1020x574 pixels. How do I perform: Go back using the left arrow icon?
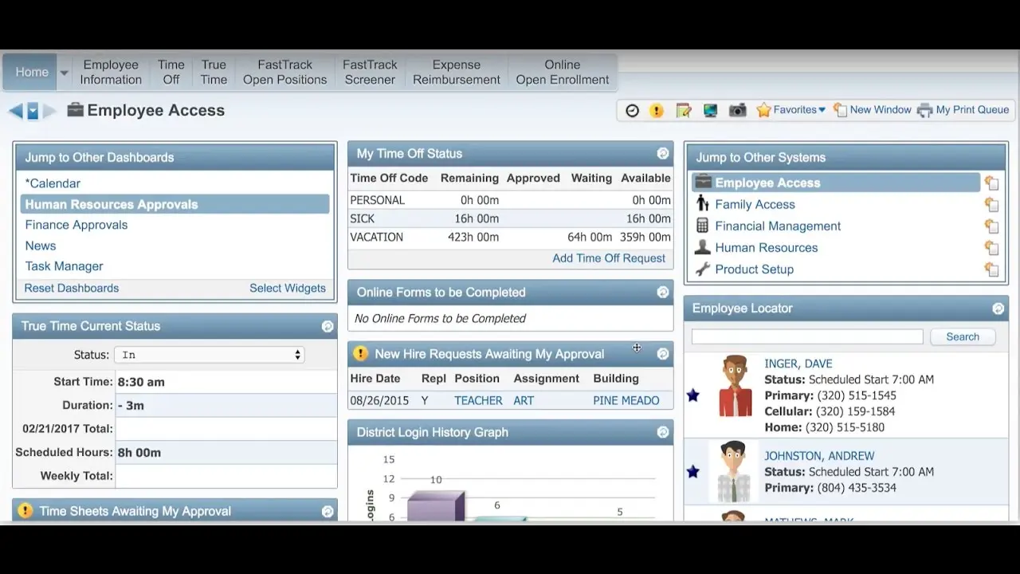tap(15, 111)
